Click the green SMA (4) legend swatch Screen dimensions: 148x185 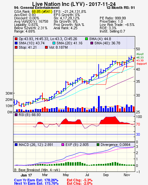(86, 39)
